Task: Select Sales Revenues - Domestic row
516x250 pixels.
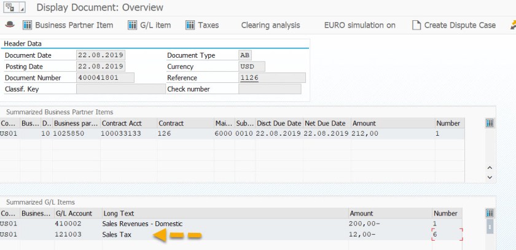Action: pos(143,224)
